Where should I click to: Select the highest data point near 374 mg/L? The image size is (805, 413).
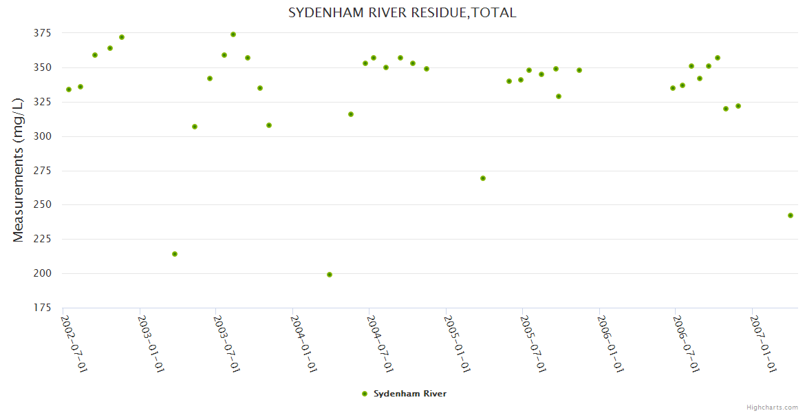(x=233, y=34)
